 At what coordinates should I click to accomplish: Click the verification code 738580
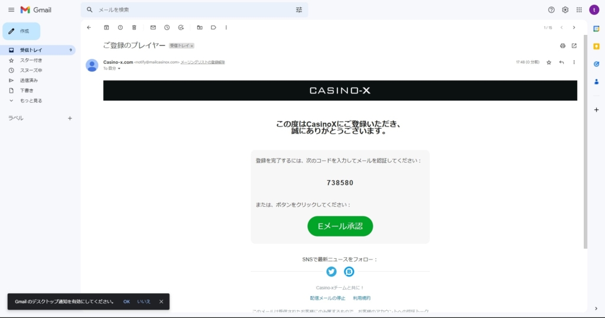[x=340, y=183]
